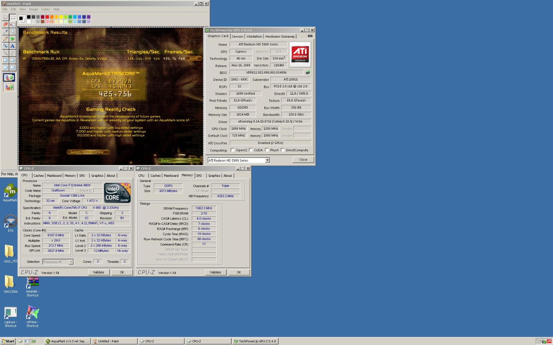Pick the purple color swatch in Paint palette

pyautogui.click(x=88, y=17)
